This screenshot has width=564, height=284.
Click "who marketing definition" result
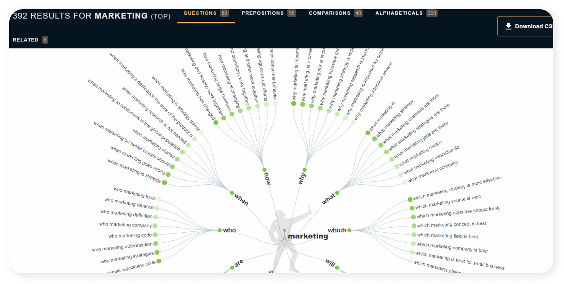coord(126,214)
